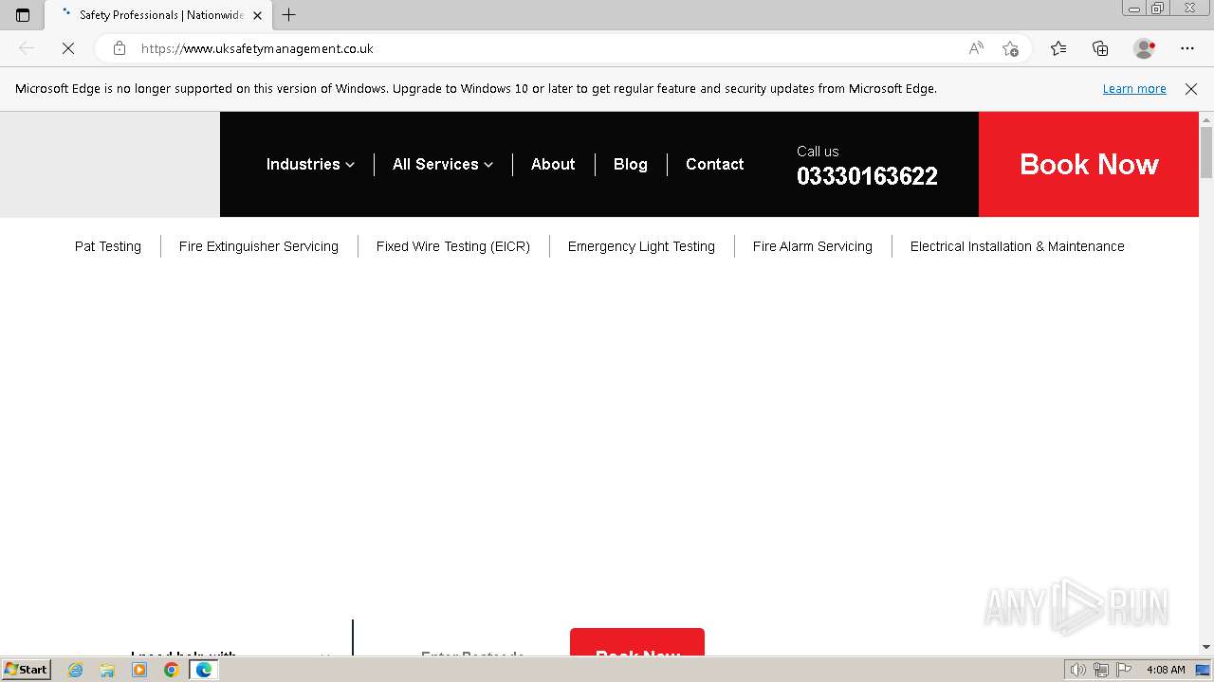
Task: Click the Read aloud icon
Action: click(976, 48)
